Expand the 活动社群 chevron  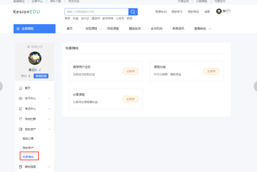pos(49,119)
